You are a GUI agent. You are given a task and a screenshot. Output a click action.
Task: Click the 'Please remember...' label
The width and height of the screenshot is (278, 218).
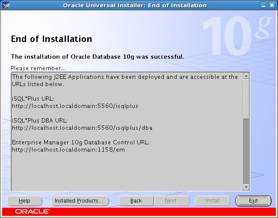click(x=38, y=68)
